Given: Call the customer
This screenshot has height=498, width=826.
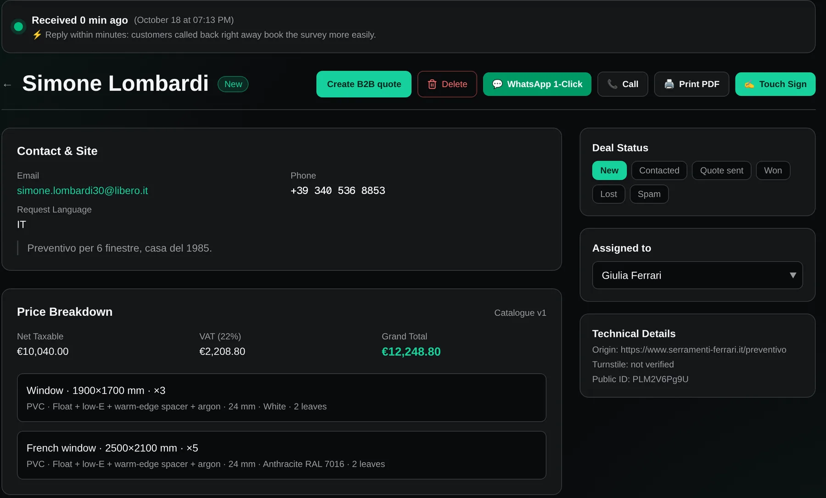Looking at the screenshot, I should [623, 84].
